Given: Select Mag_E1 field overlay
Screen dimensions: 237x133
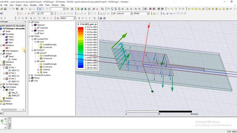Looking at the screenshot, I should [x=15, y=93].
